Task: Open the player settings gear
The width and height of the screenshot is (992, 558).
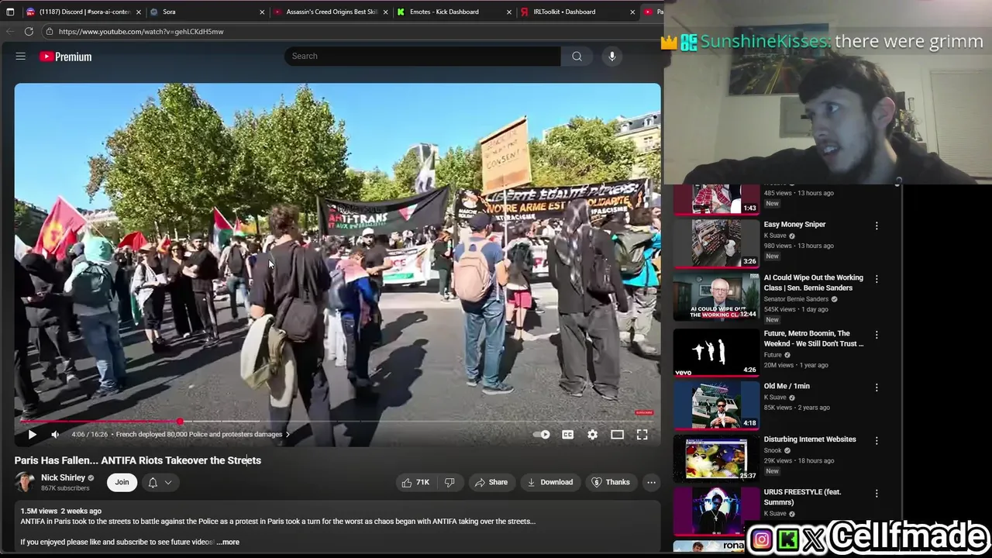Action: pyautogui.click(x=593, y=435)
